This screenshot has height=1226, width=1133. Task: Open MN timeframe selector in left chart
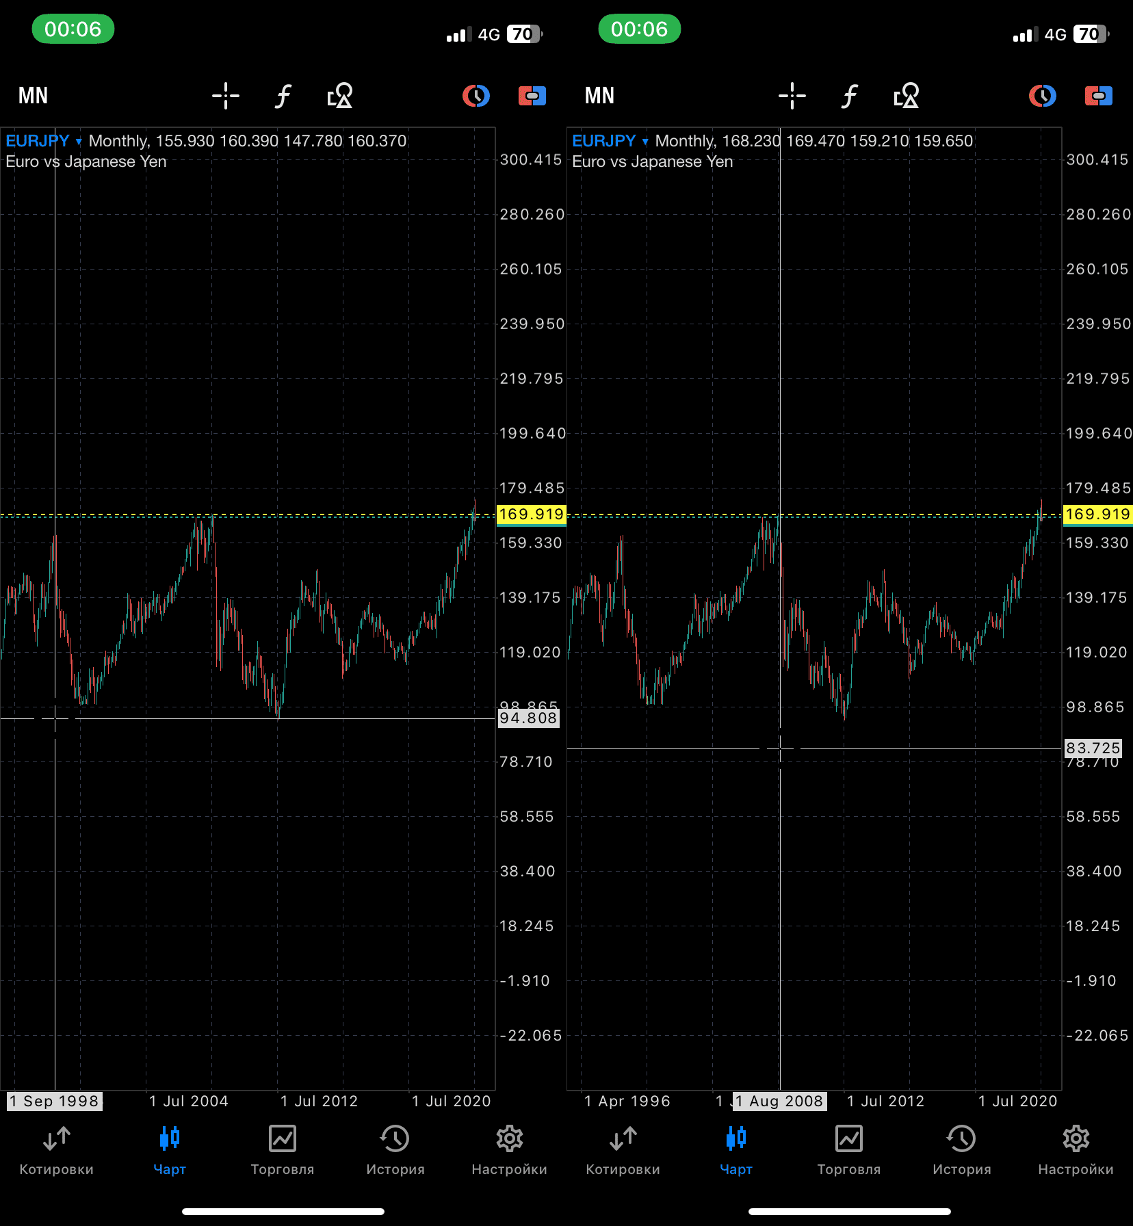click(x=33, y=96)
